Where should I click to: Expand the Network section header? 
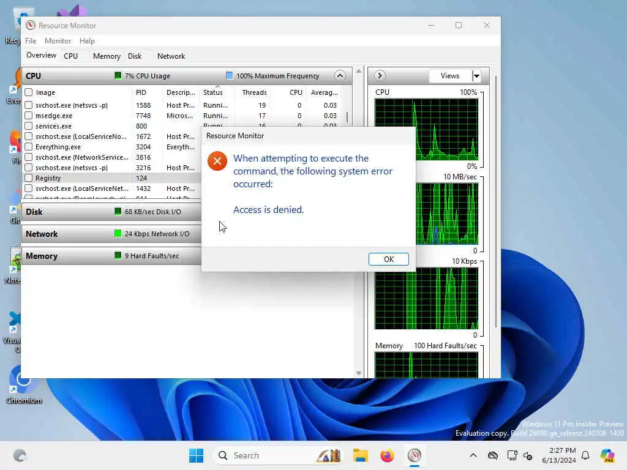point(111,234)
